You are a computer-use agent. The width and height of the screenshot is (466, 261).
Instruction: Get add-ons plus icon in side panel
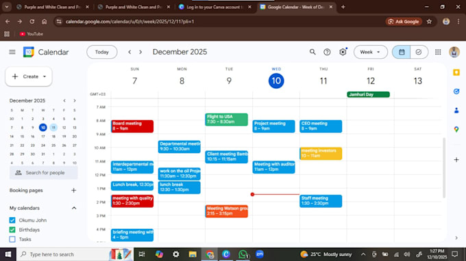tap(456, 160)
